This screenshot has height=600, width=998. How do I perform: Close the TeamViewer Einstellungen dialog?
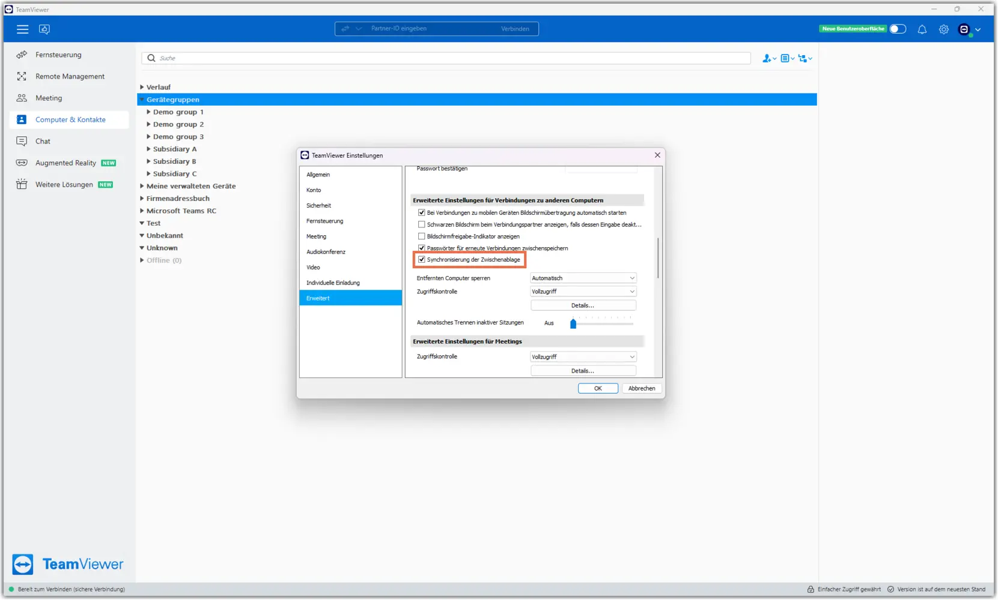[x=657, y=155]
